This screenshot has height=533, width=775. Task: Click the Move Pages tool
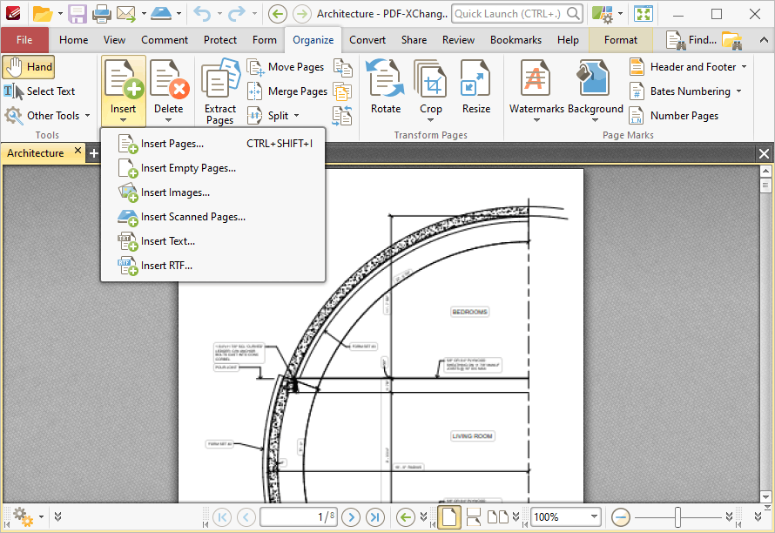(x=286, y=67)
